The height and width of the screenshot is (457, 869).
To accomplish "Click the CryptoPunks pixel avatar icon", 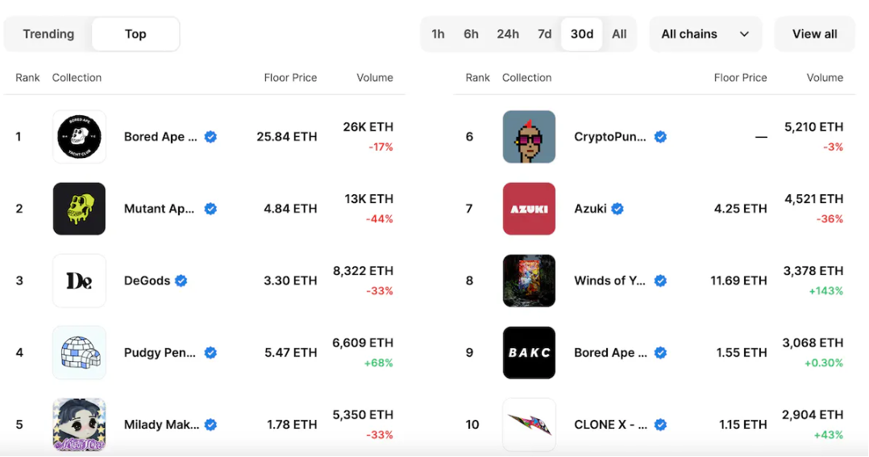I will [x=529, y=137].
